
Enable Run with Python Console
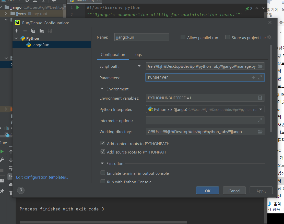(x=103, y=181)
